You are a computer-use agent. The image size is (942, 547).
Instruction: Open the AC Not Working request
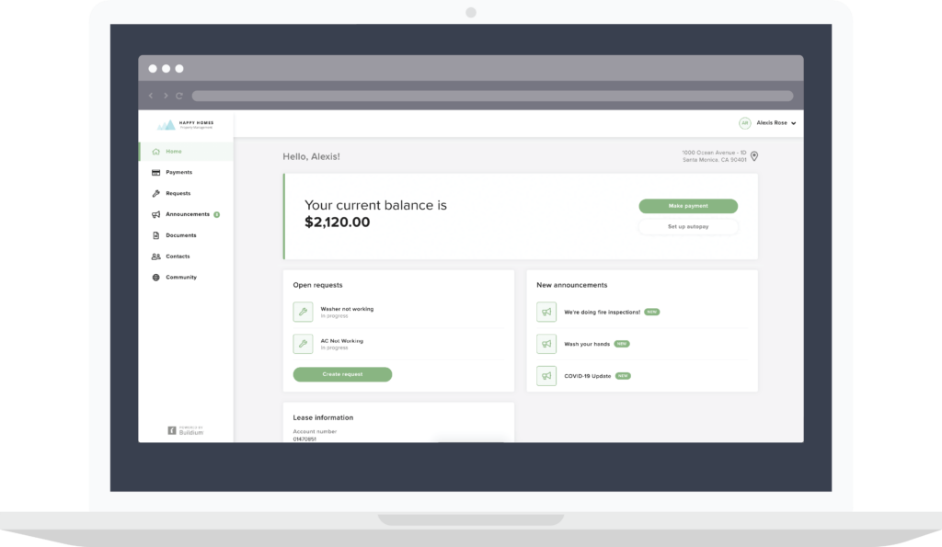341,341
